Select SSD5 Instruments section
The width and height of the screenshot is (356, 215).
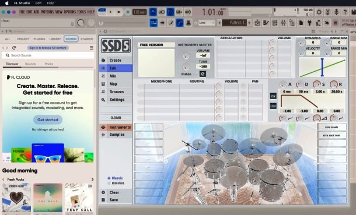(116, 128)
